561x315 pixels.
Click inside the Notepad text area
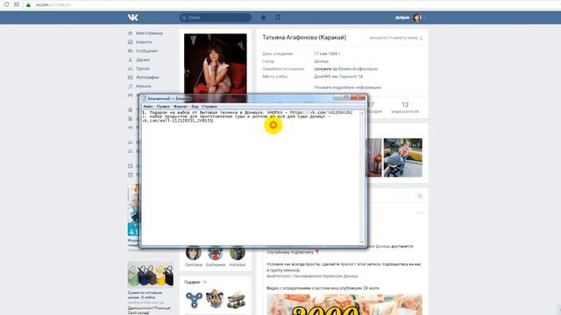pos(251,178)
